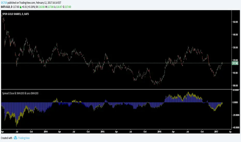Click the published date February 12, 2017 text
Viewport: 241px width, 142px height.
point(44,3)
